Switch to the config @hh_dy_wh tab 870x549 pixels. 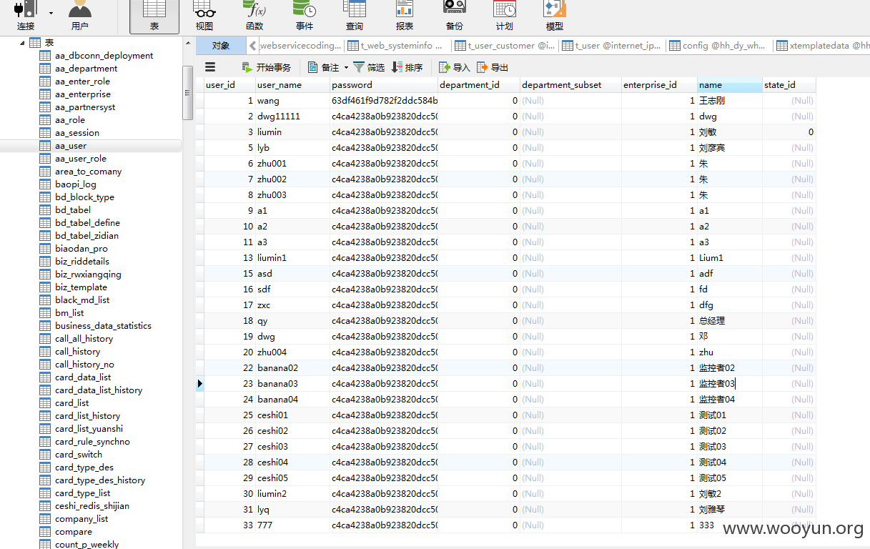[x=719, y=46]
